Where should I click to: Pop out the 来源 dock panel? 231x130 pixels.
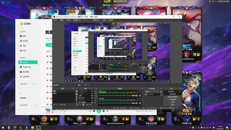96,89
